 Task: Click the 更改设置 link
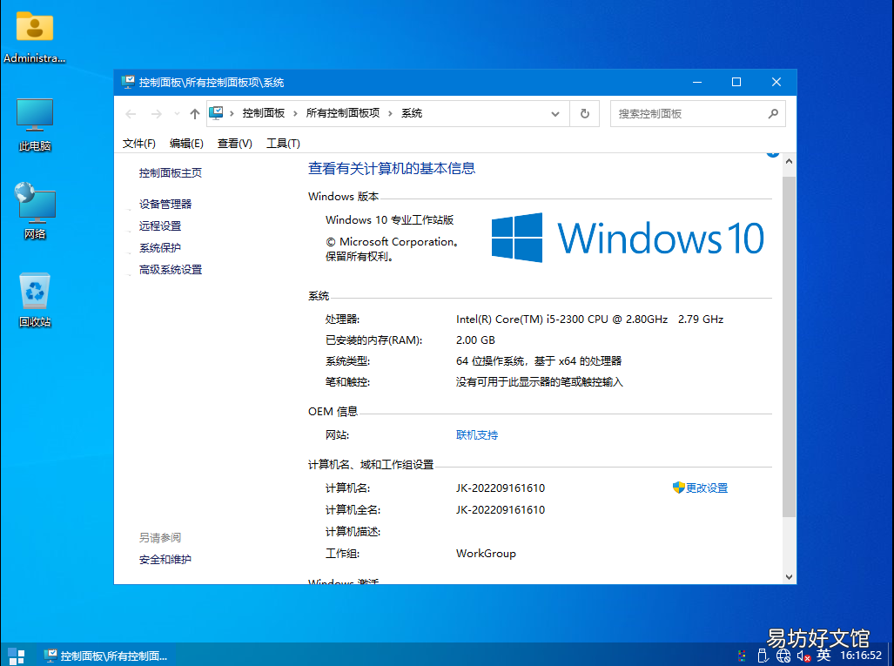(707, 488)
